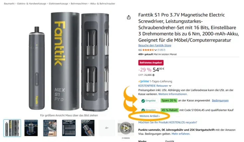Click the UVP info icon next to the struck-through price
The height and width of the screenshot is (142, 244).
pyautogui.click(x=154, y=75)
